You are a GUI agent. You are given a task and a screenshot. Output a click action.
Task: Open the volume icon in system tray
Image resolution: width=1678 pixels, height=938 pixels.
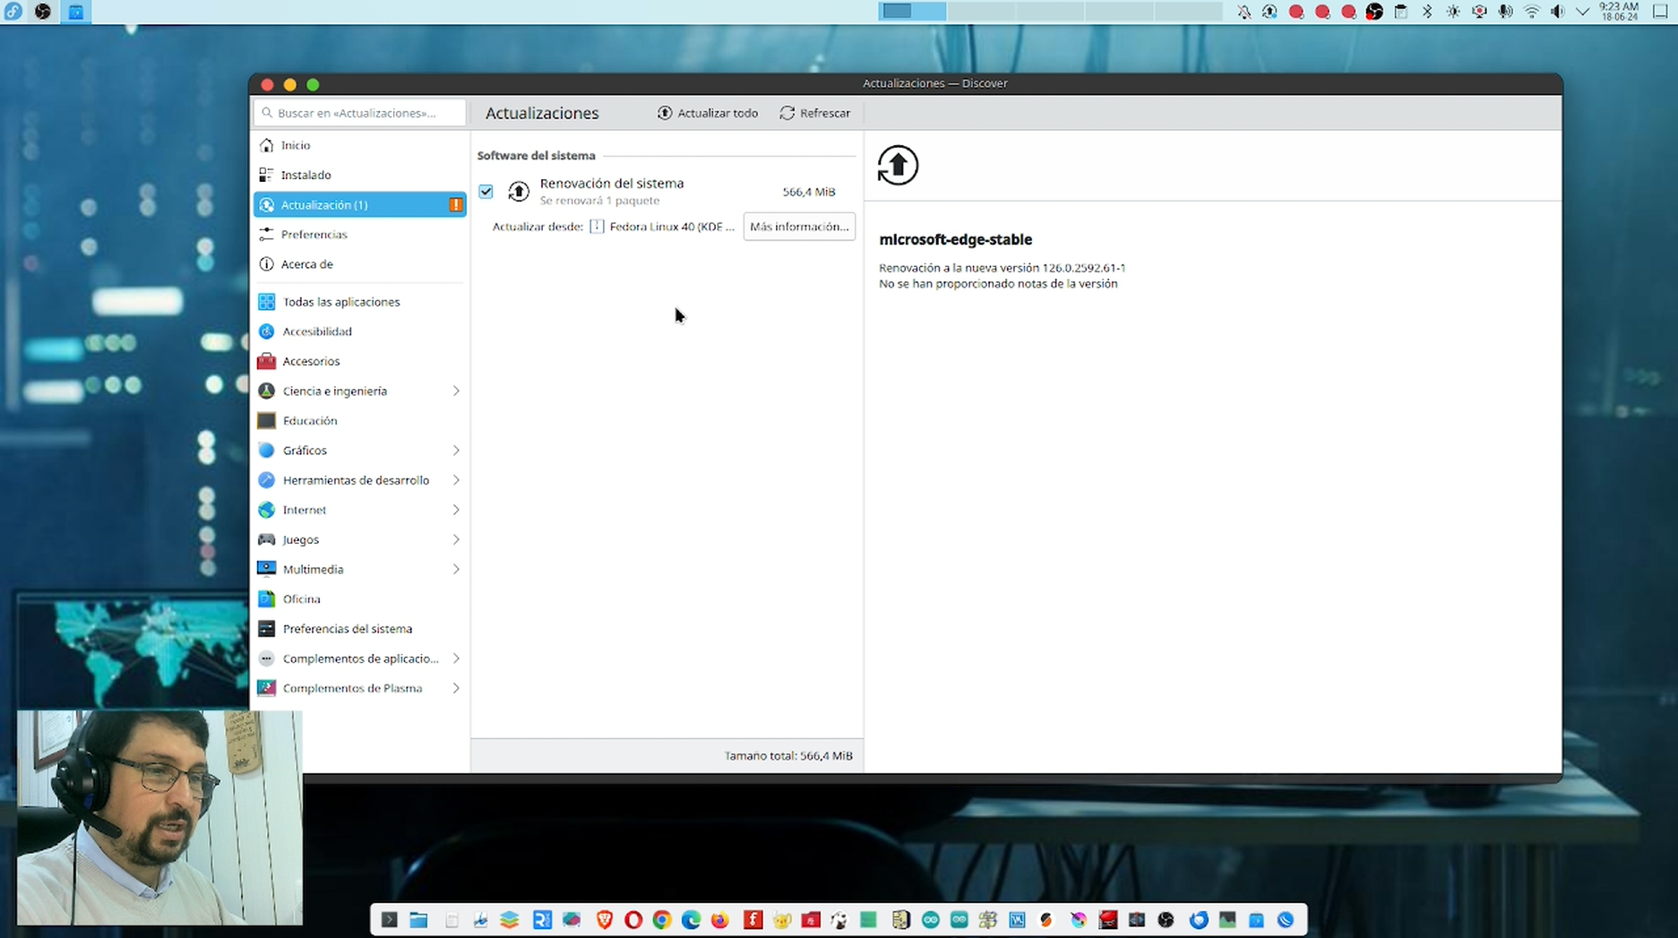(x=1557, y=12)
